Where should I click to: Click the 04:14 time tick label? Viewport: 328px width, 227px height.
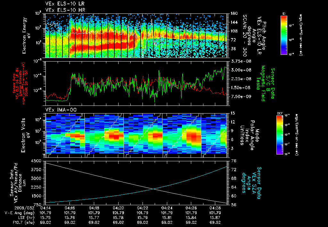click(x=45, y=208)
